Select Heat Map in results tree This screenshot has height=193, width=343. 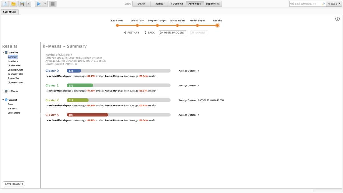coord(13,61)
